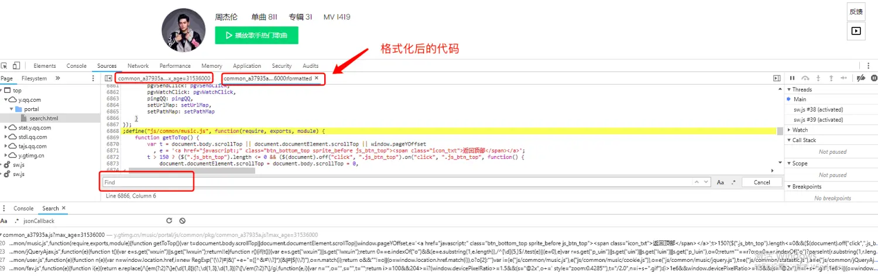878x280 pixels.
Task: Click the video play icon on webpage
Action: pos(856,31)
